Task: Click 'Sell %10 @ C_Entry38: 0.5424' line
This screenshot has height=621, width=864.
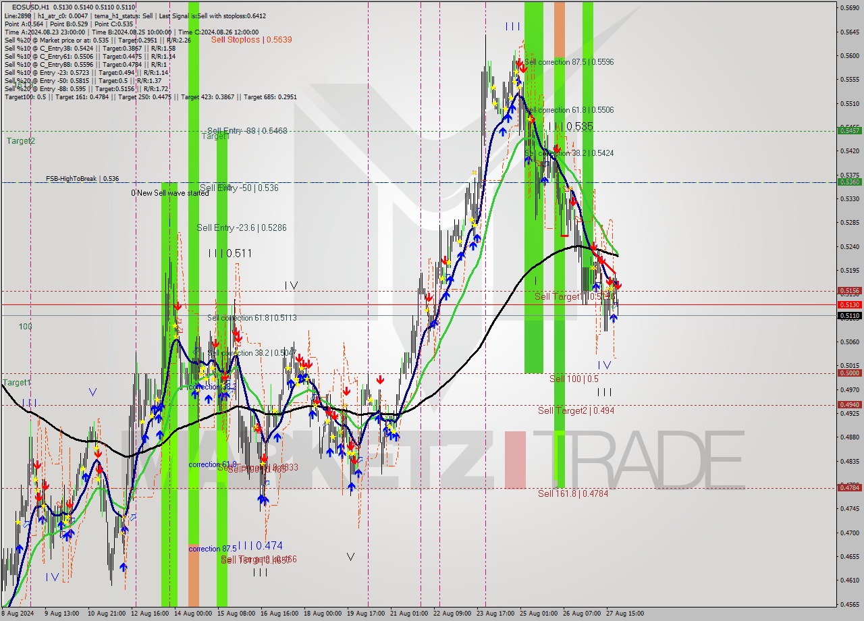Action: (x=90, y=48)
